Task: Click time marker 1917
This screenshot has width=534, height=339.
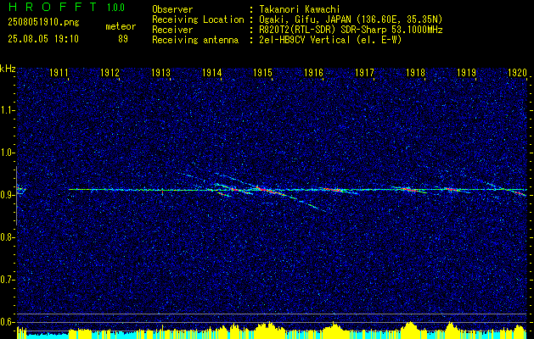Action: point(364,72)
